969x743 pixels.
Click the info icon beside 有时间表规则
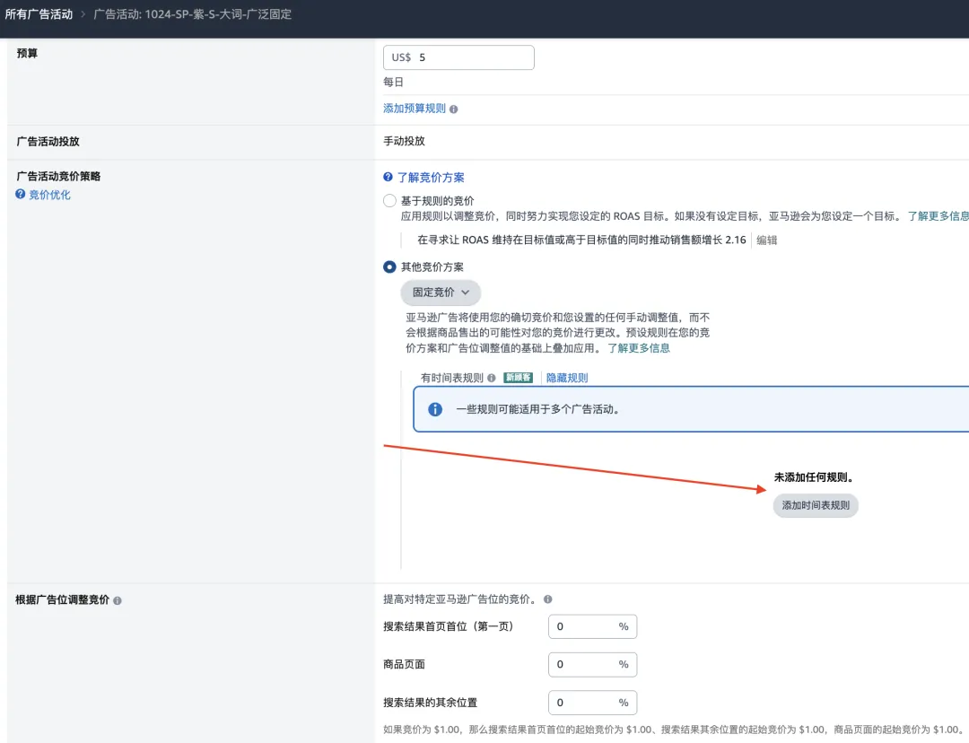point(492,378)
